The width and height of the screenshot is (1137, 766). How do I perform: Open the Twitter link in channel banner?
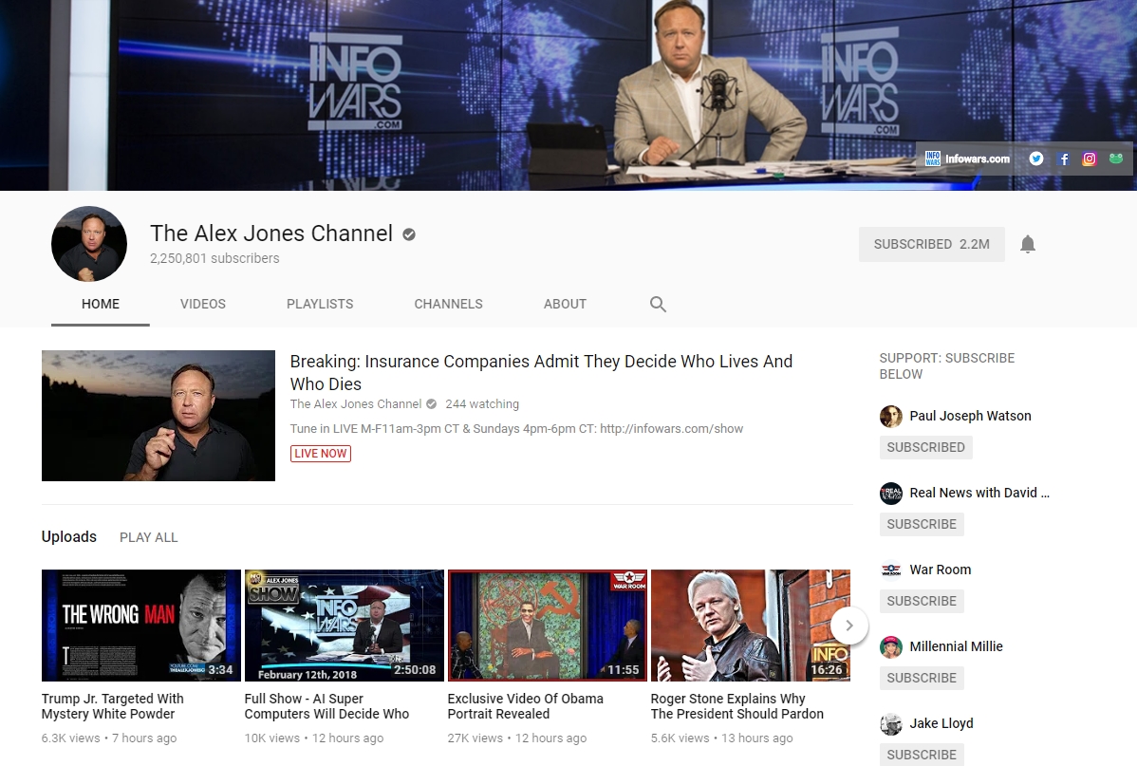(x=1036, y=159)
